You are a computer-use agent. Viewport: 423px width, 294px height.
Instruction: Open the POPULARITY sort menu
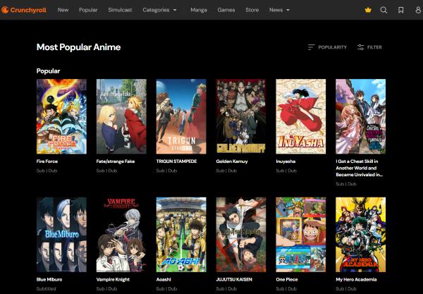(327, 47)
